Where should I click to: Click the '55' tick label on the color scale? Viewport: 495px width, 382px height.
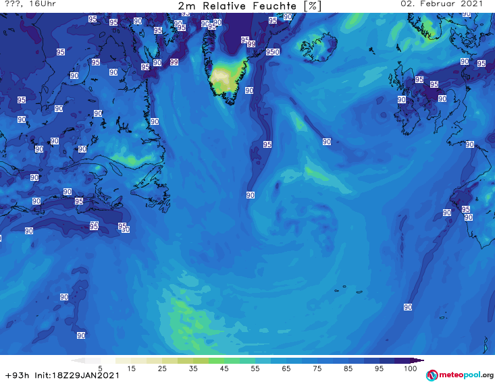pos(255,369)
